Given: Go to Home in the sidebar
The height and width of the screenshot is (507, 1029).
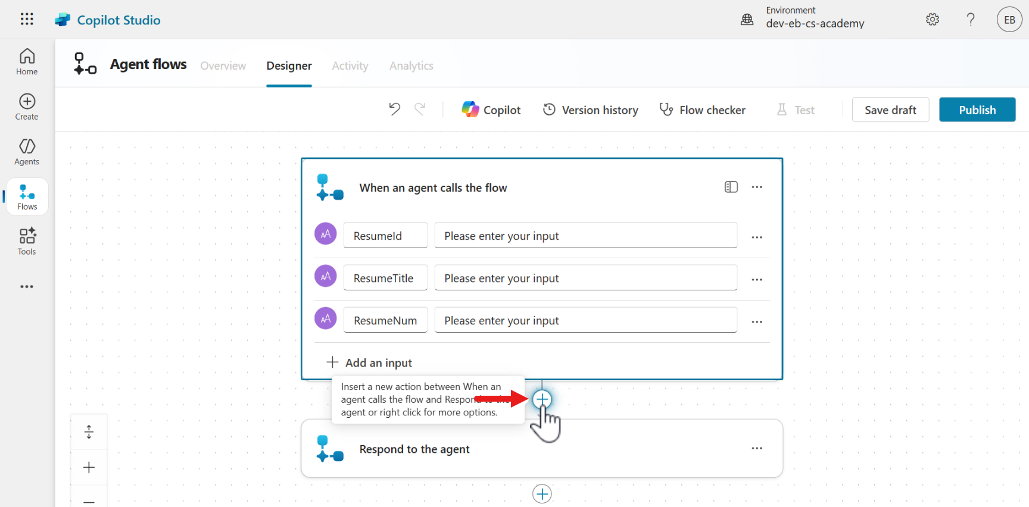Looking at the screenshot, I should coord(27,62).
